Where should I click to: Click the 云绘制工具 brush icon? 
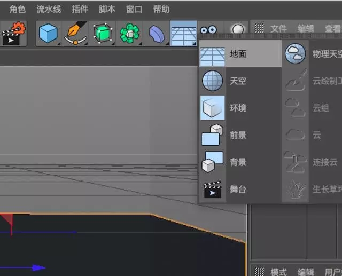(x=296, y=80)
